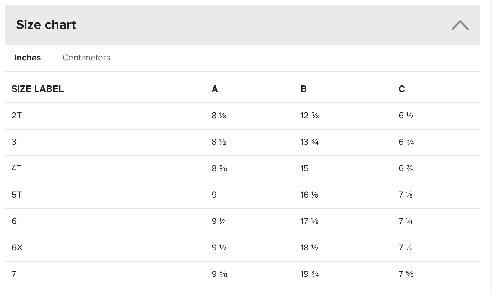Select the 4T size row label

click(16, 168)
